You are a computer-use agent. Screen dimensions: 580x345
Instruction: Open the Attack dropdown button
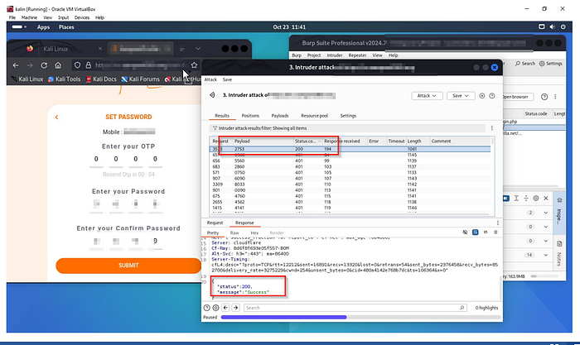(427, 96)
